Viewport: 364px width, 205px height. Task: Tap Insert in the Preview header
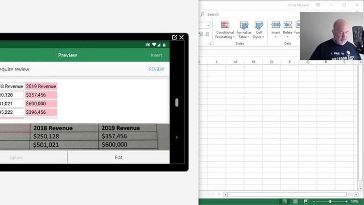[156, 55]
